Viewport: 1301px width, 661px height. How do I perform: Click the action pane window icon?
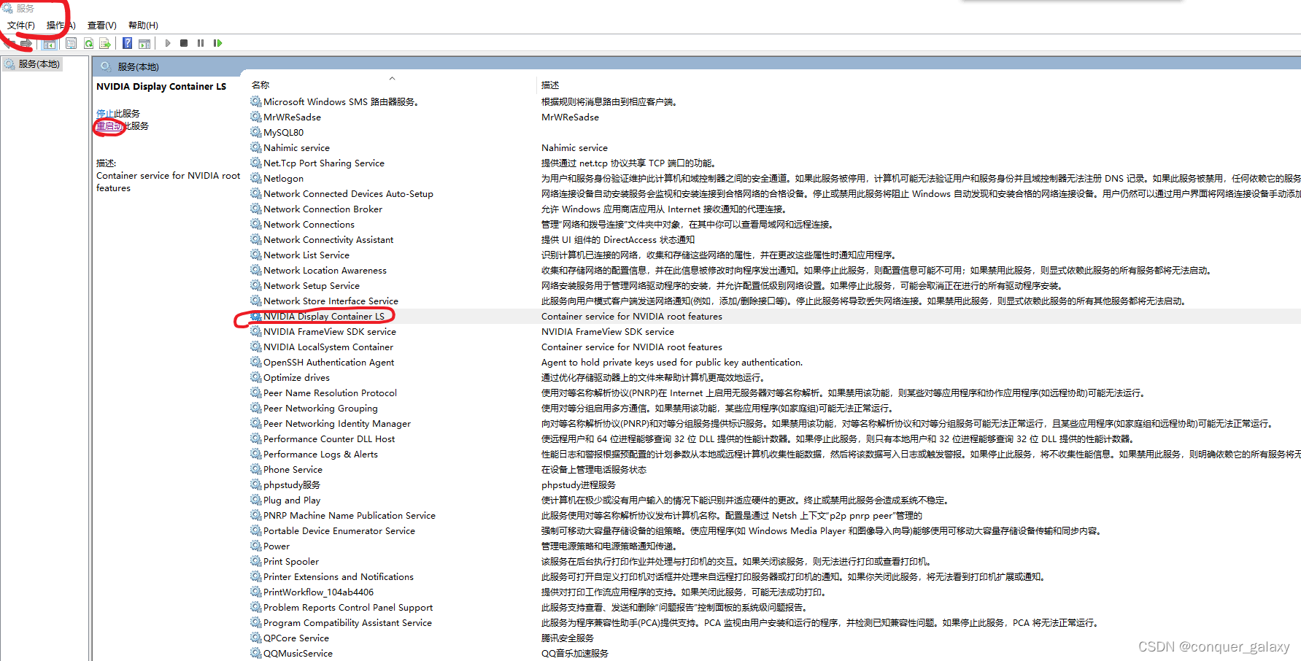pyautogui.click(x=144, y=43)
